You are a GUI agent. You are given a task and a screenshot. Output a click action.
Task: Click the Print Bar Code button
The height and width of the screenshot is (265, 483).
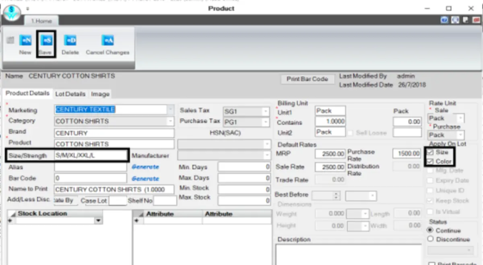coord(307,79)
